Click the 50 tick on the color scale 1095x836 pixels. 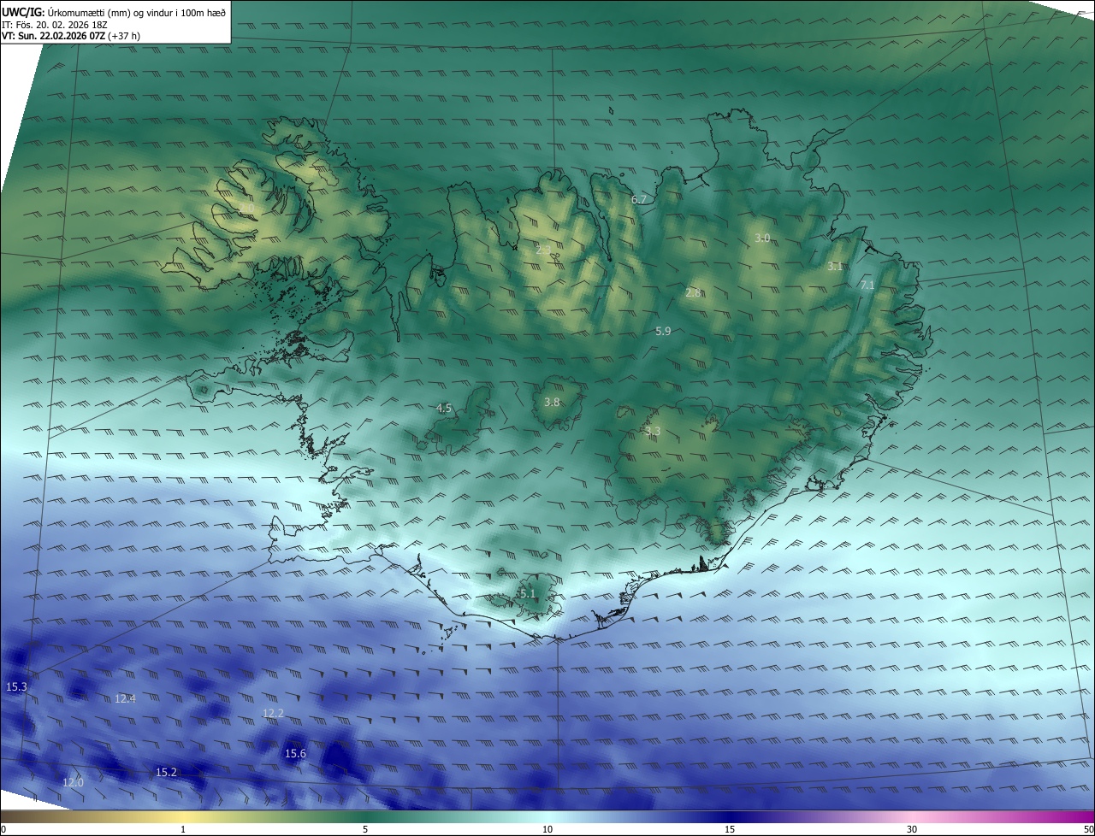point(1088,829)
